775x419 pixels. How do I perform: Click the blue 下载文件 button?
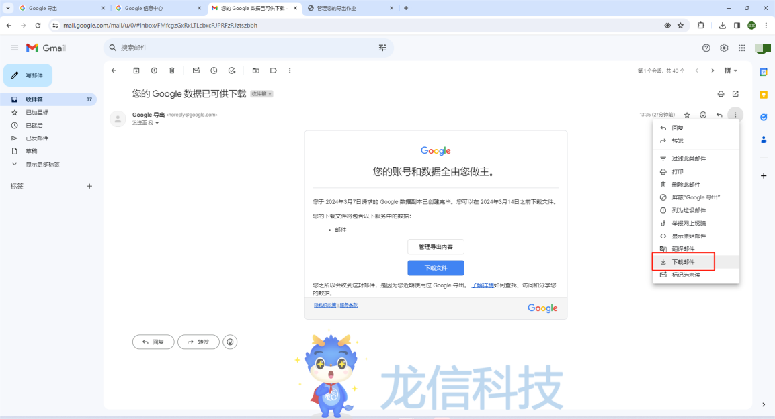(x=436, y=267)
